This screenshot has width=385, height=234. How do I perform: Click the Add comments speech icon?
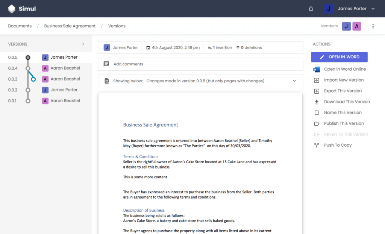tap(106, 64)
